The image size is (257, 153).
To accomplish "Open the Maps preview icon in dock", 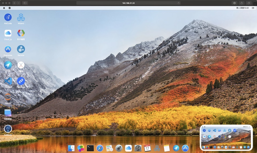I will click(x=109, y=148).
